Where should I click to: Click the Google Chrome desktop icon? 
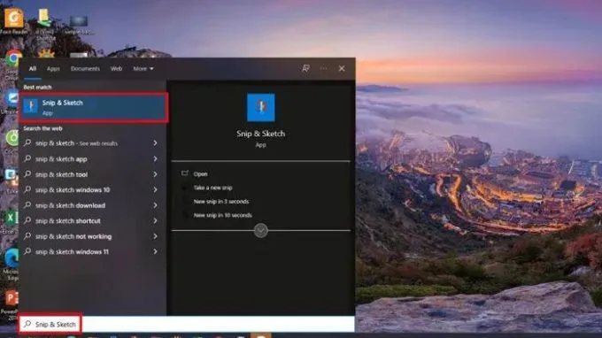coord(12,58)
